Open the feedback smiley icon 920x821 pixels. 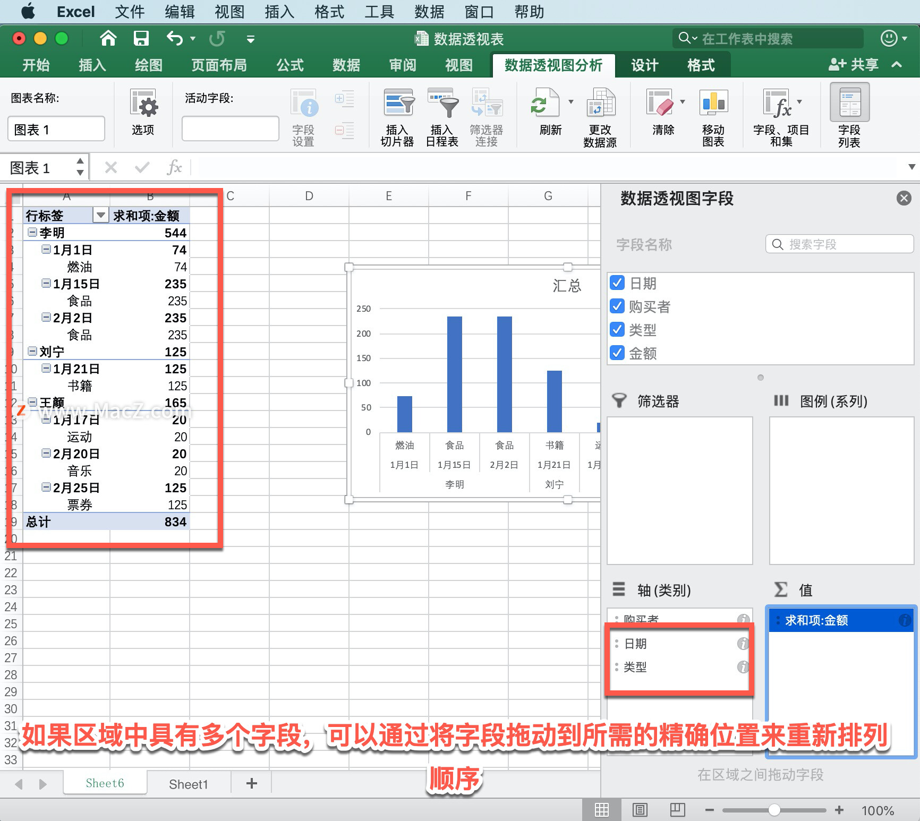(889, 38)
